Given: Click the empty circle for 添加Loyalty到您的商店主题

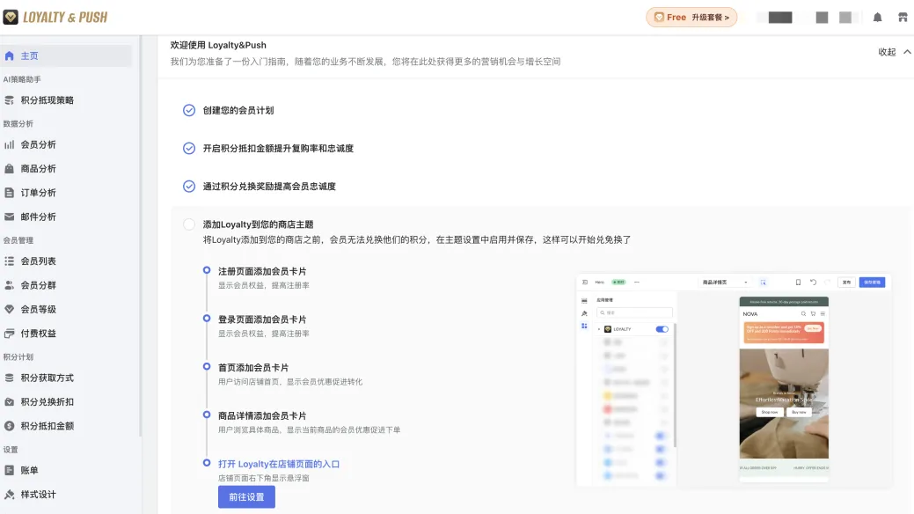Looking at the screenshot, I should point(189,224).
